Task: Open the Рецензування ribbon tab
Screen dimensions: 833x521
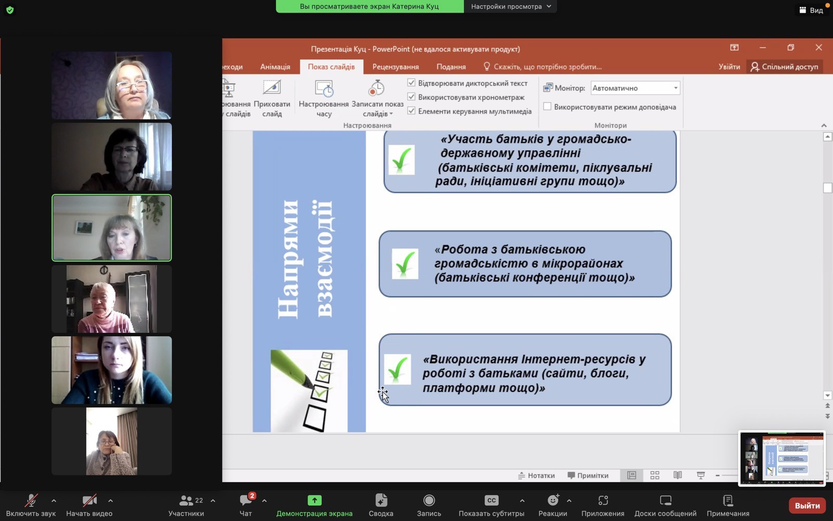Action: pyautogui.click(x=396, y=67)
